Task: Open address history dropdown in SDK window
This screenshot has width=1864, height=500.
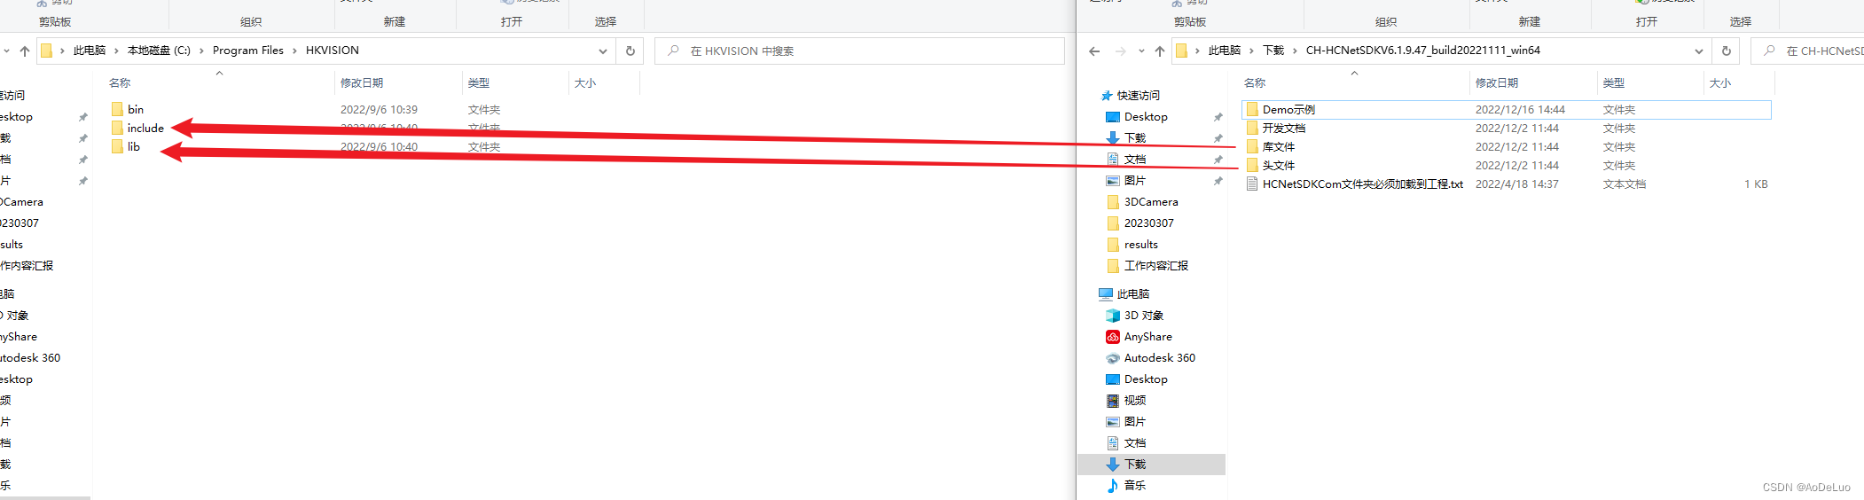Action: pos(1699,51)
